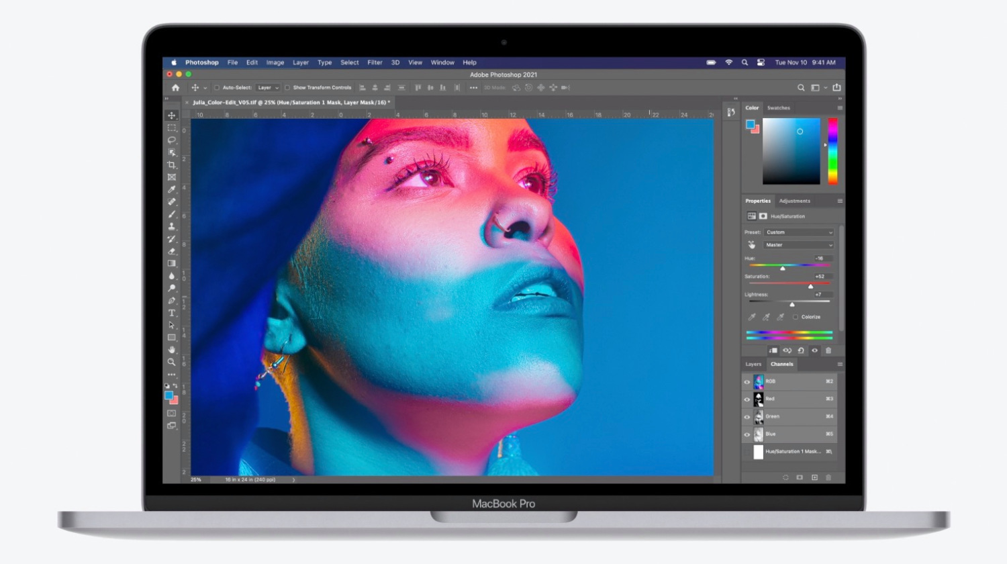
Task: Open the Master color range dropdown
Action: coord(799,245)
